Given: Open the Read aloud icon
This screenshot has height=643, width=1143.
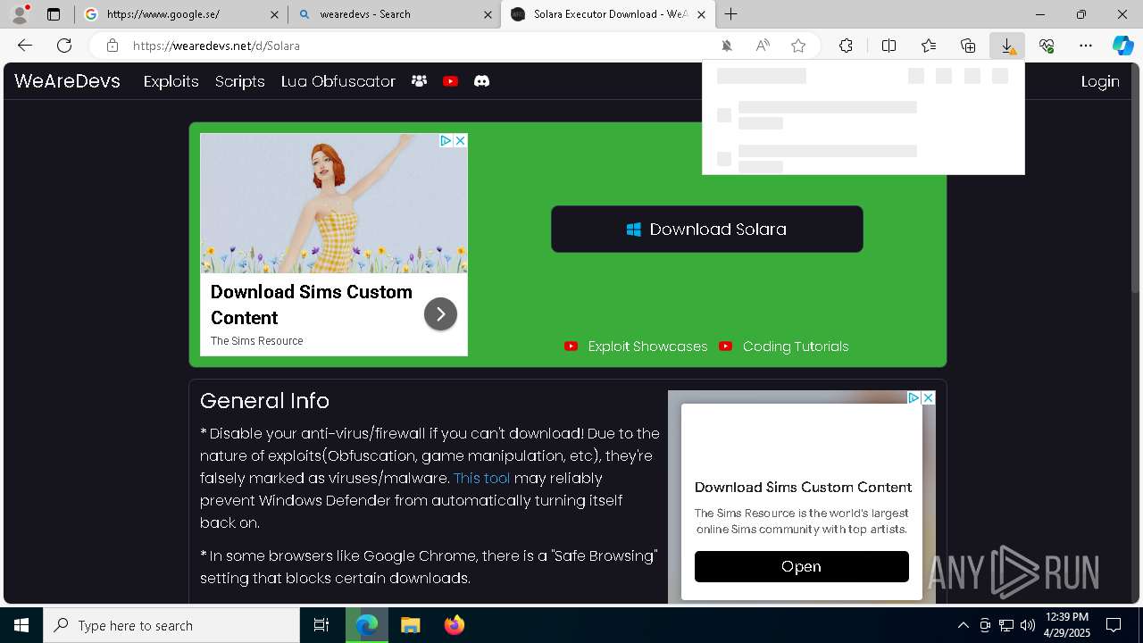Looking at the screenshot, I should tap(763, 46).
